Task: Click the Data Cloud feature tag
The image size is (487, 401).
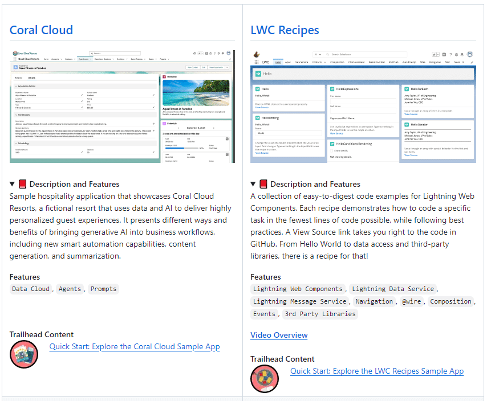Action: pos(31,289)
